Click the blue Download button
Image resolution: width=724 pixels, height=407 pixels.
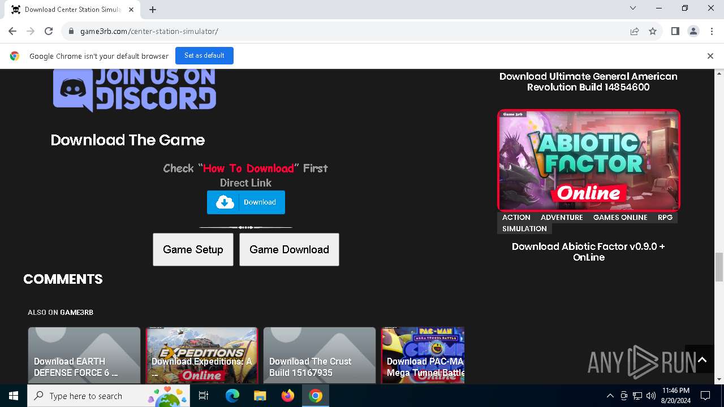246,202
